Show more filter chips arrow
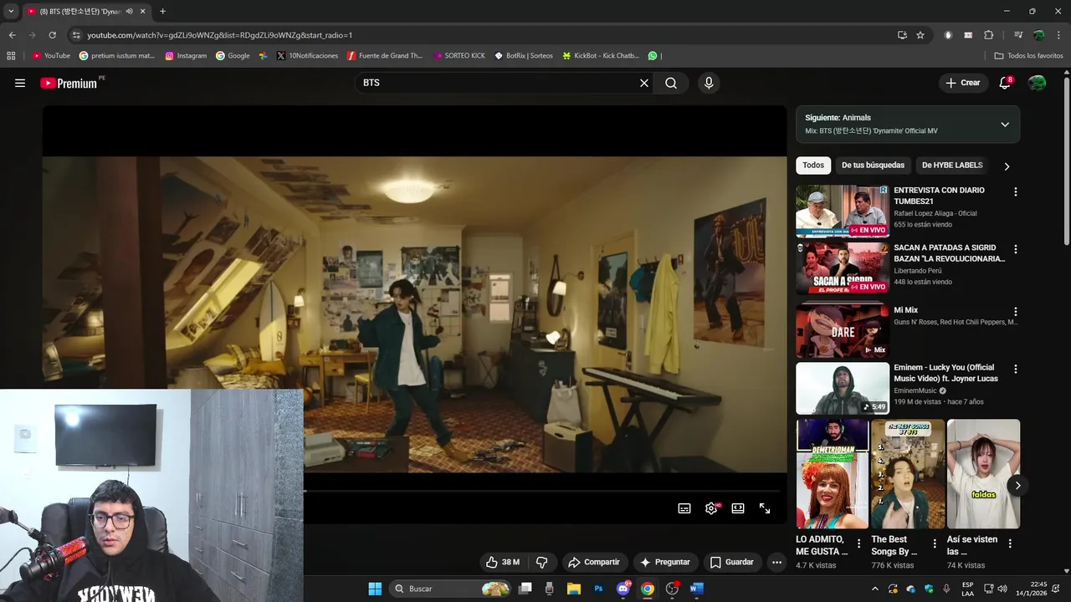Viewport: 1071px width, 602px height. (x=1007, y=166)
